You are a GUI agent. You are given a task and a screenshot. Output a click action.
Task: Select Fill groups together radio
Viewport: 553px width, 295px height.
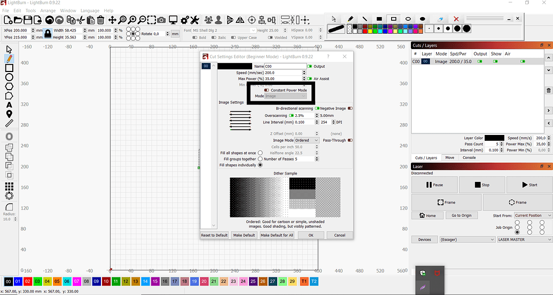260,159
